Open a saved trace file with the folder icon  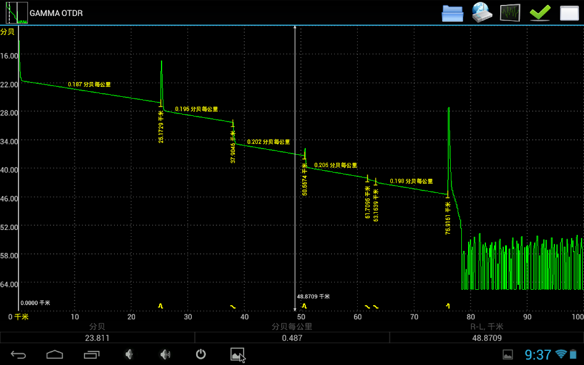[452, 12]
